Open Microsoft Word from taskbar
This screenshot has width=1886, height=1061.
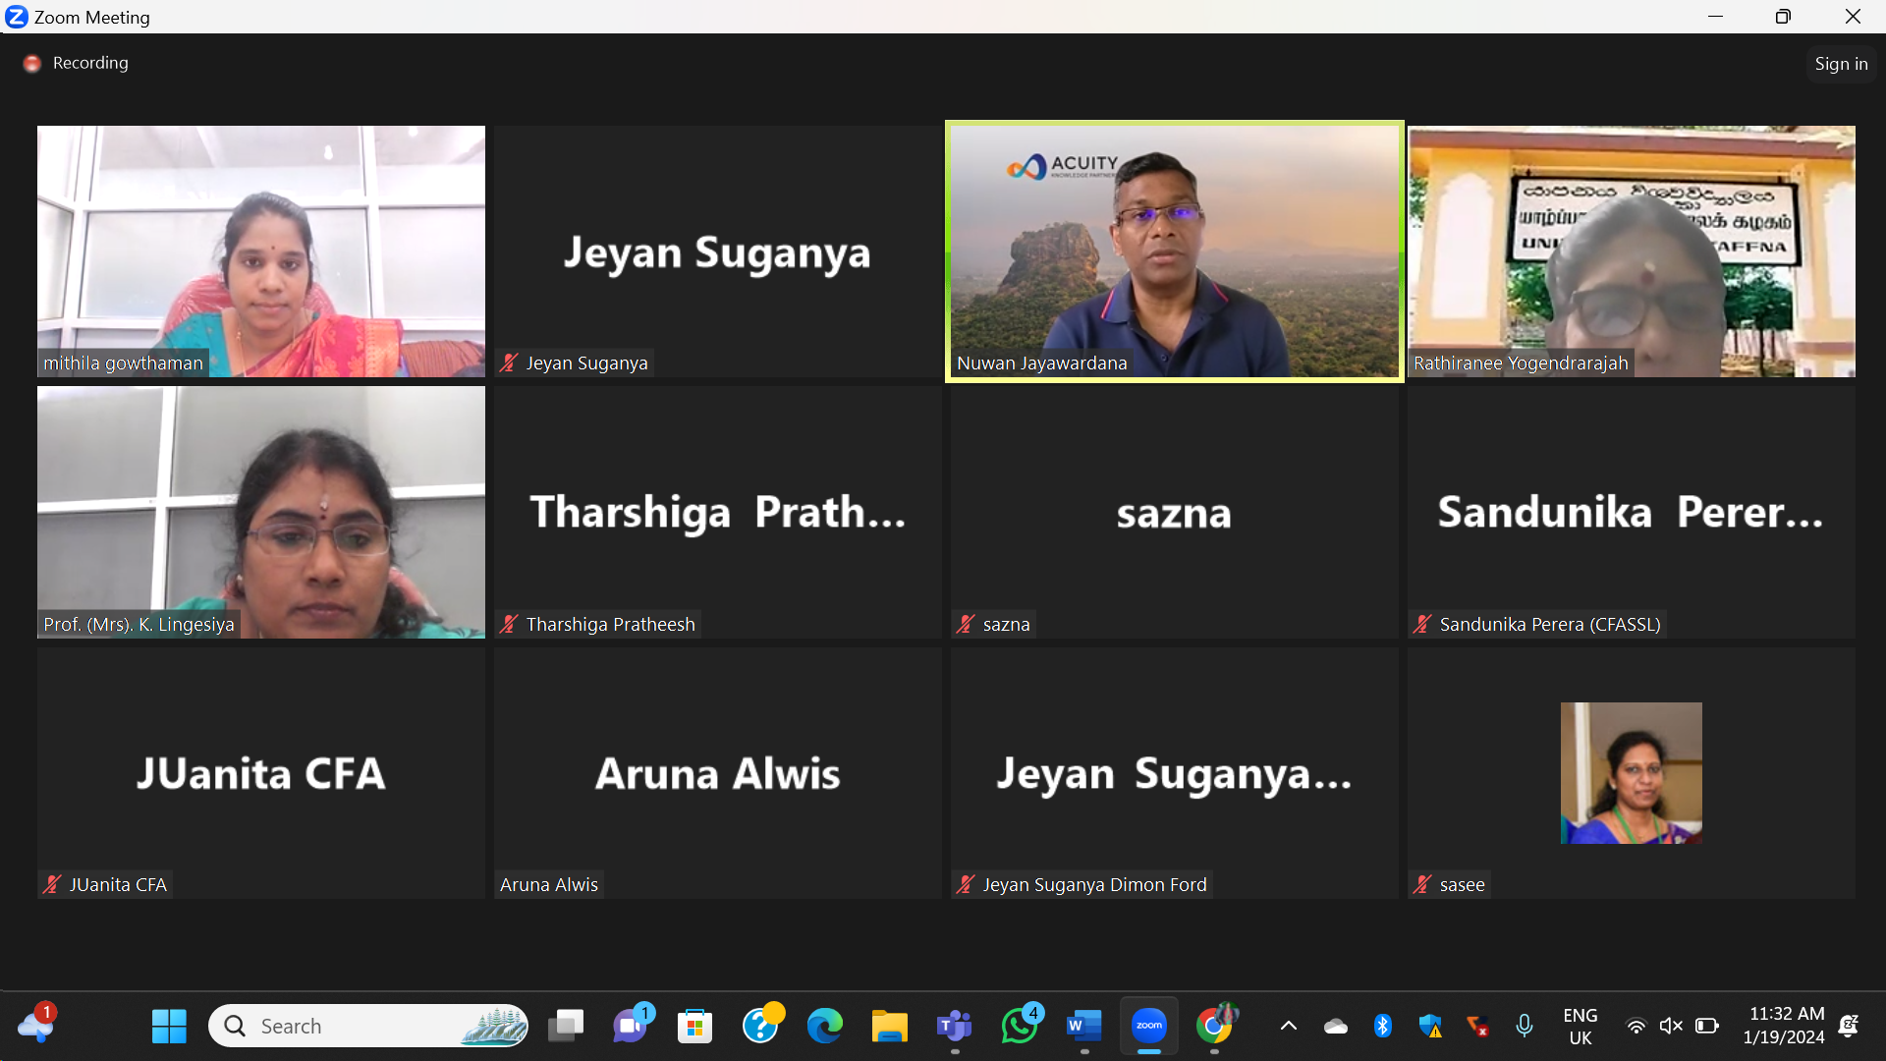1083,1026
